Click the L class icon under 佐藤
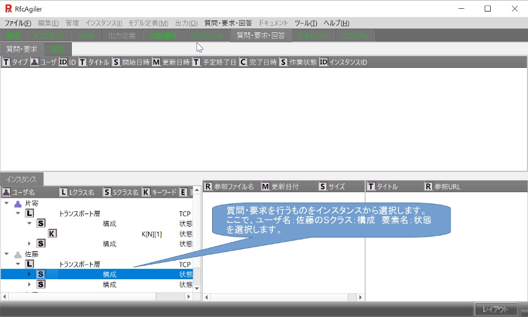The width and height of the screenshot is (528, 317). pos(30,264)
